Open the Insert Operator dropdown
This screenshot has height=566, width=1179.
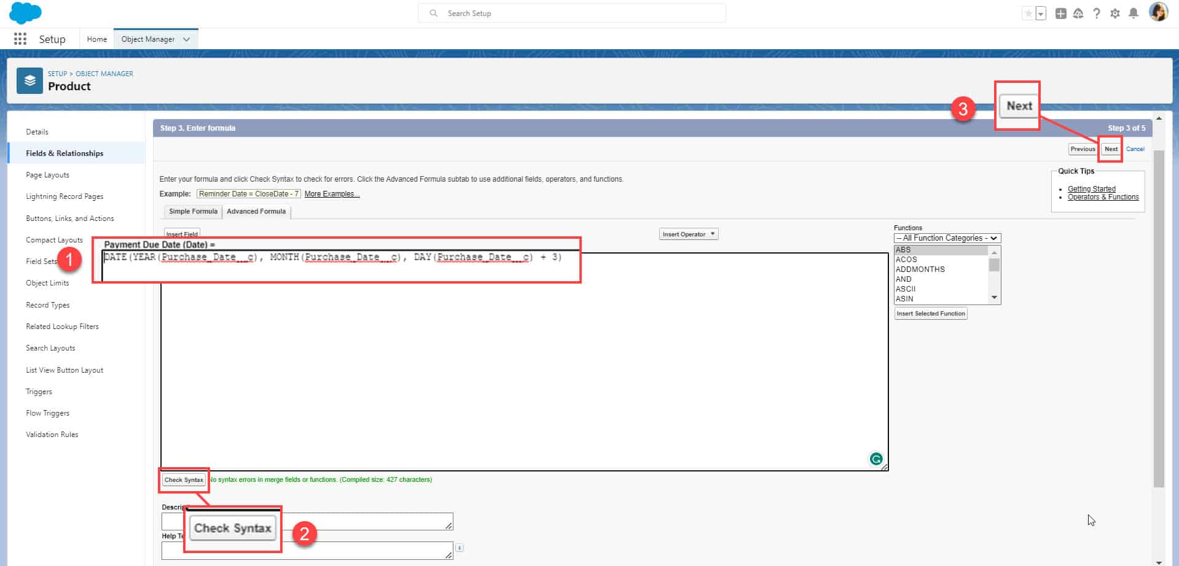pyautogui.click(x=688, y=233)
